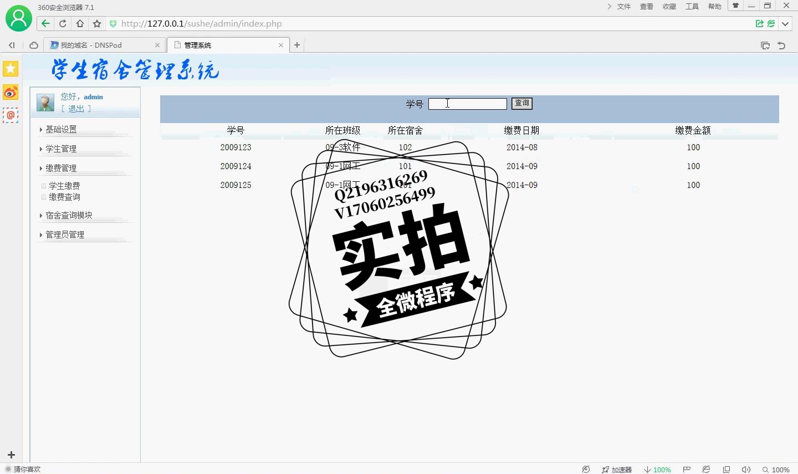Click the admin user avatar picture
This screenshot has height=474, width=798.
45,103
